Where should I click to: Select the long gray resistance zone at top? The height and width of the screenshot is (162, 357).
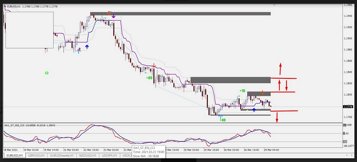point(180,14)
